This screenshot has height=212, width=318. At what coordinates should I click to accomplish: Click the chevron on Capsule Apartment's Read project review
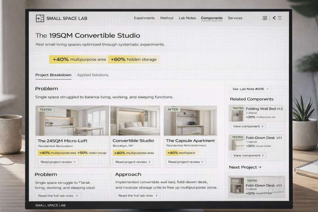[x=202, y=162]
